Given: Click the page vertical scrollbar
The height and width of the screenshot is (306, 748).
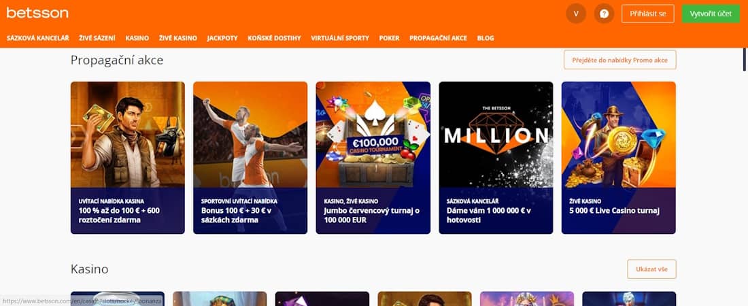Looking at the screenshot, I should 745,60.
